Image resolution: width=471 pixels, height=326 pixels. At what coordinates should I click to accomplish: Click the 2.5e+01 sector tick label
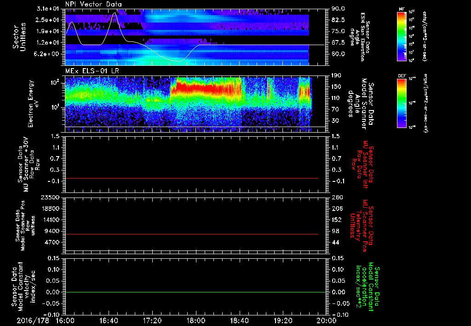[x=48, y=20]
